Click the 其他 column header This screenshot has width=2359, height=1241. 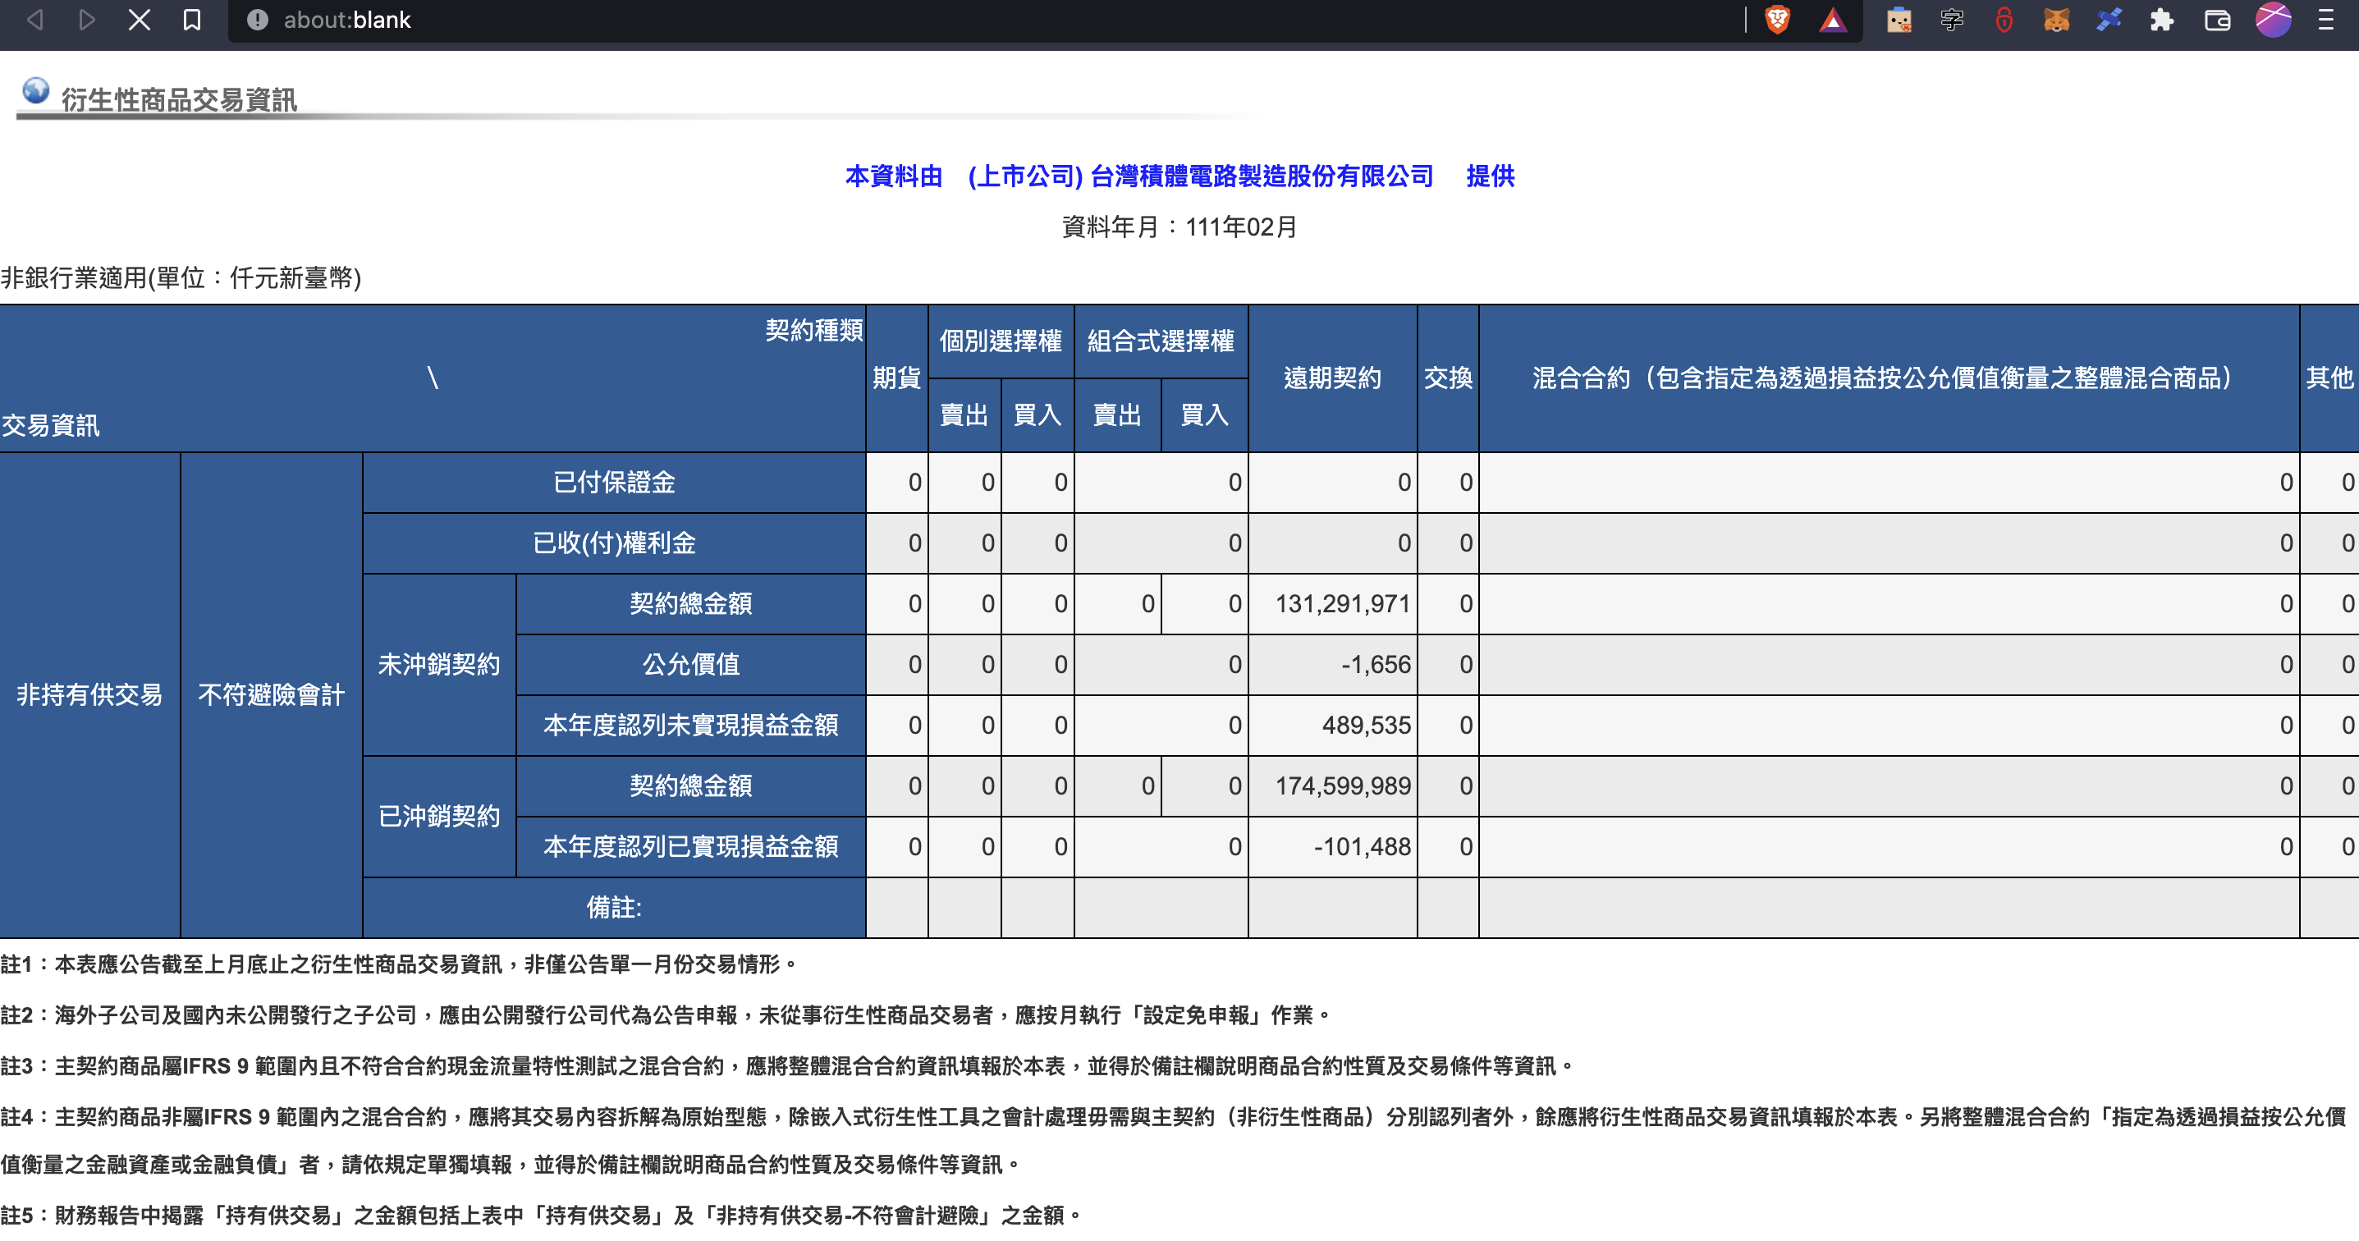2329,378
